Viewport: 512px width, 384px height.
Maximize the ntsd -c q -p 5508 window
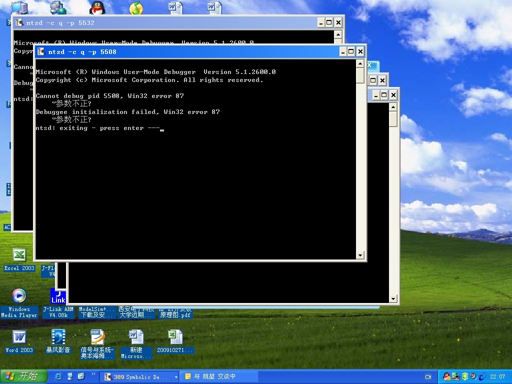click(351, 51)
